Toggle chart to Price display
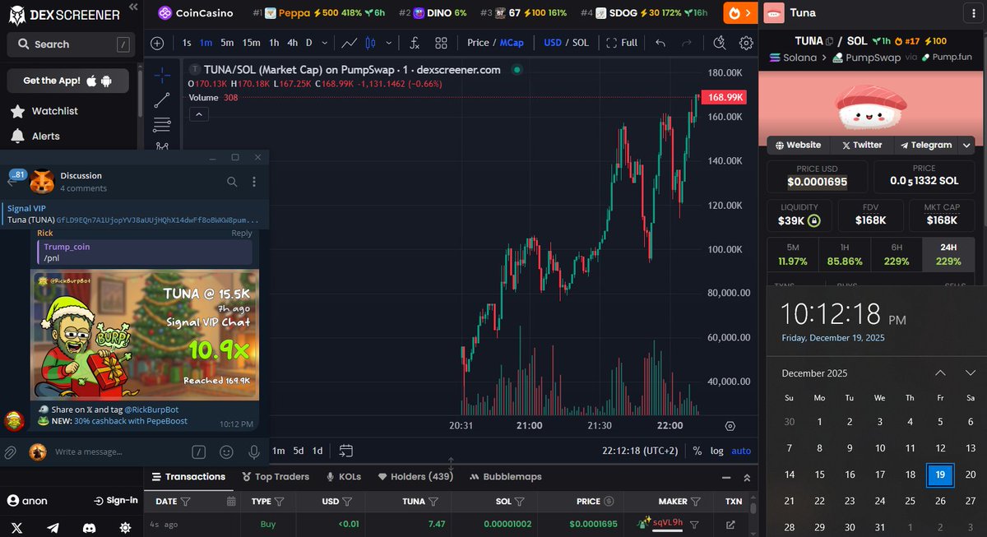The image size is (987, 537). [x=478, y=43]
